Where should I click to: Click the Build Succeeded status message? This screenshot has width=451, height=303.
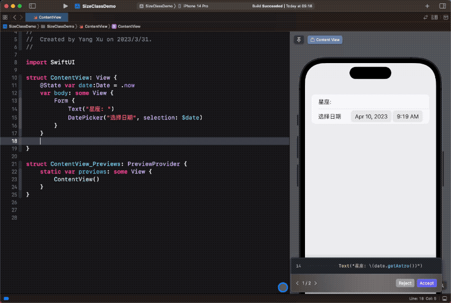click(282, 6)
